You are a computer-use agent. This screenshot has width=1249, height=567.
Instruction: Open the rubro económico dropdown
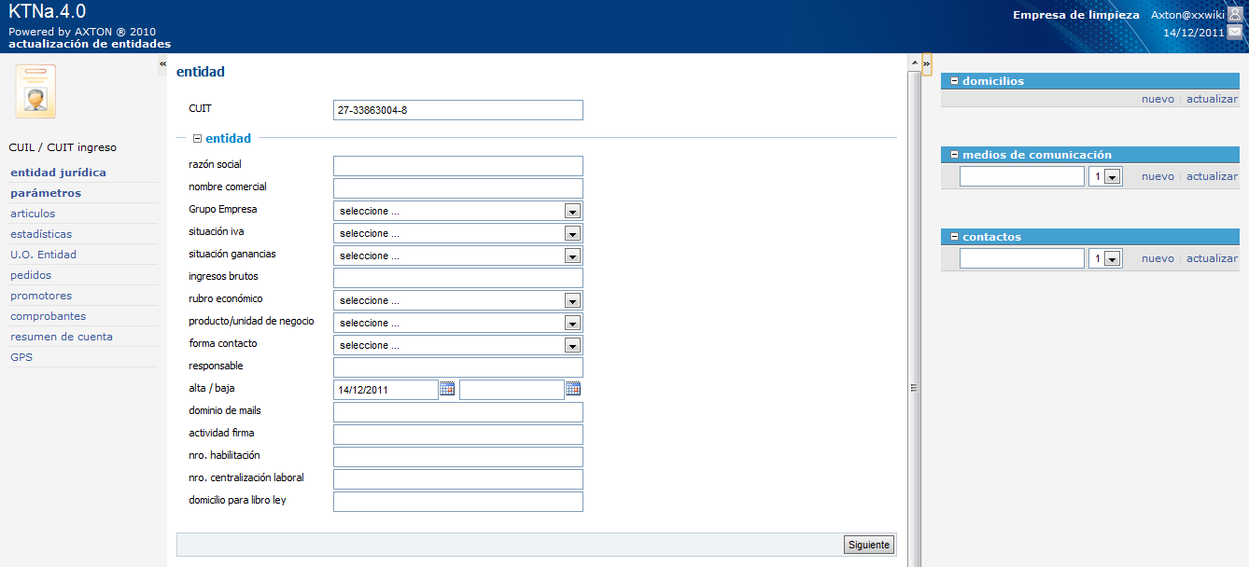click(572, 300)
